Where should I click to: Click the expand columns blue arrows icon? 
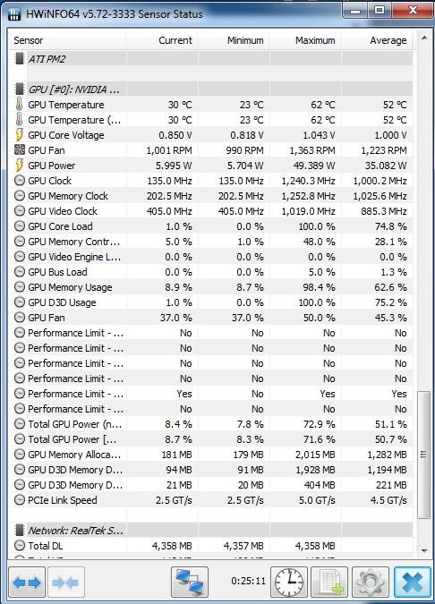tap(27, 583)
